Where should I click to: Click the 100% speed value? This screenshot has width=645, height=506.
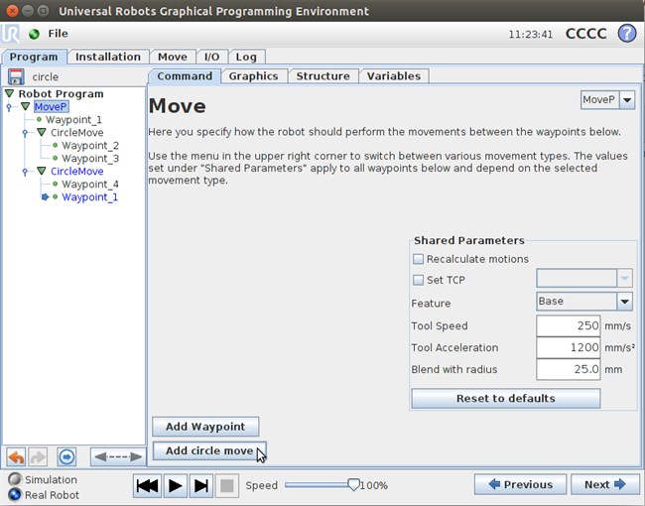(x=374, y=485)
